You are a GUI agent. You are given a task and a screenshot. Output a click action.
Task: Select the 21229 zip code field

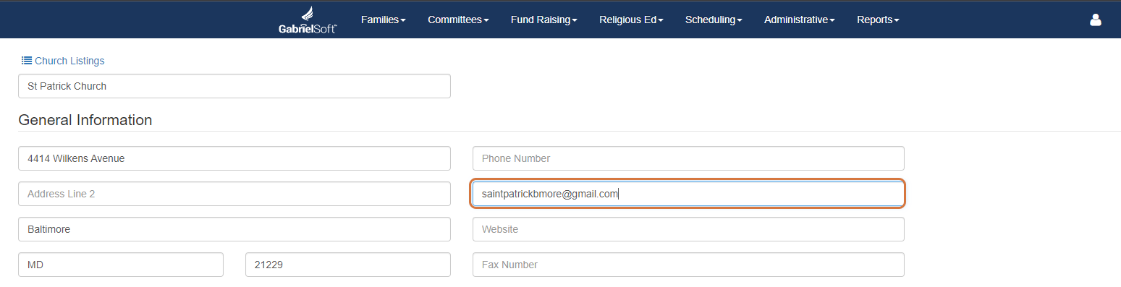pos(348,265)
